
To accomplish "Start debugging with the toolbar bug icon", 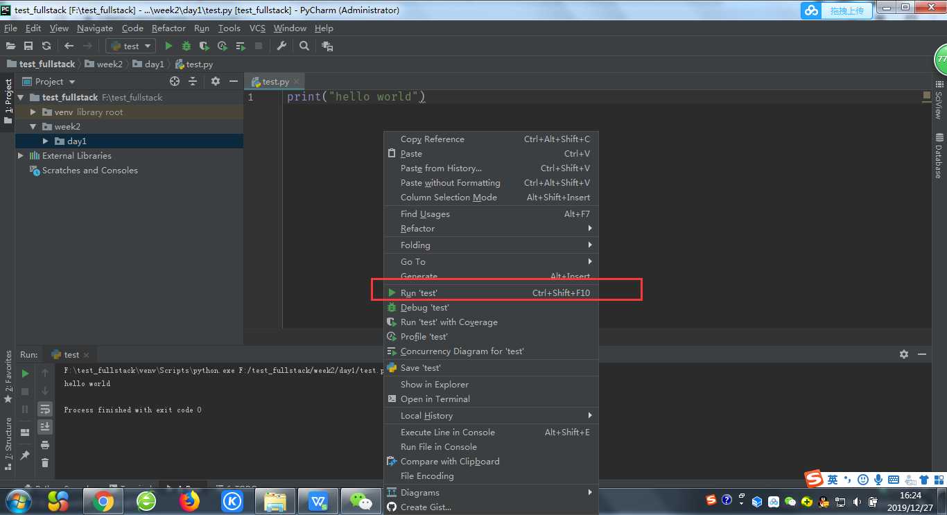I will point(186,46).
